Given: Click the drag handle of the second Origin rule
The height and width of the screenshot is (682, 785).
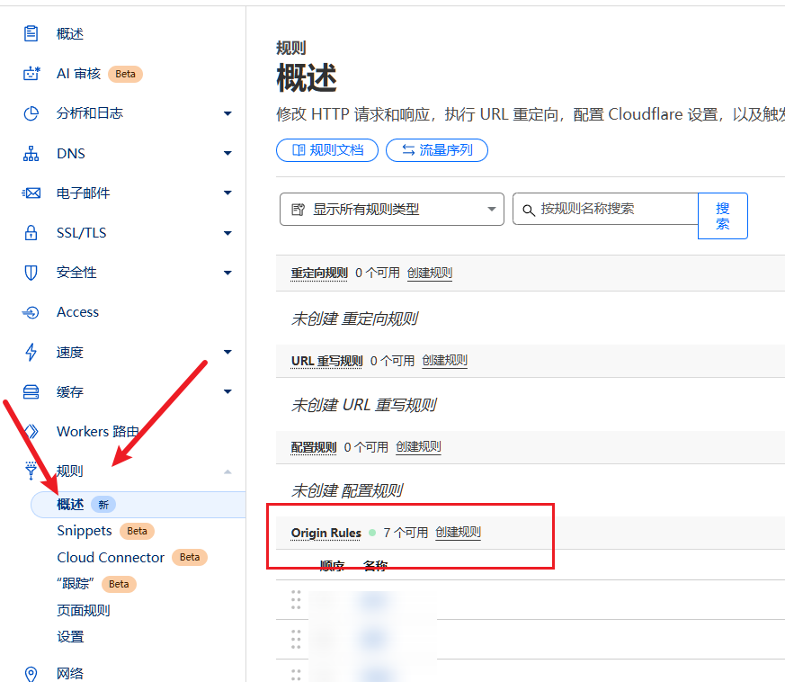Looking at the screenshot, I should [296, 640].
